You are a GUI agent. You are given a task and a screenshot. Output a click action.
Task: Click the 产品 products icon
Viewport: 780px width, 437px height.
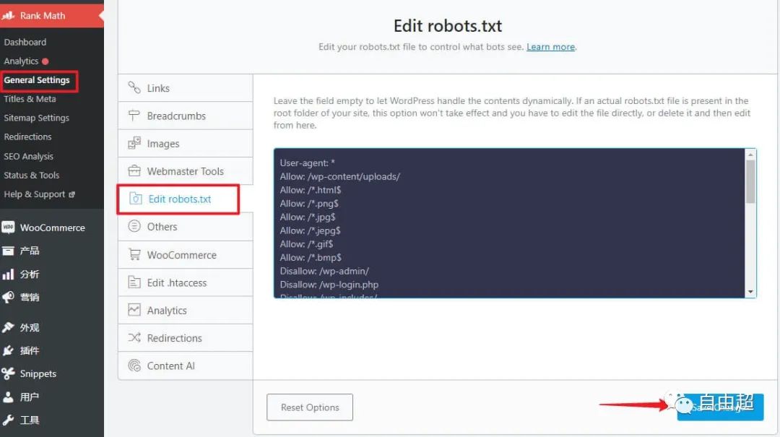click(x=8, y=251)
